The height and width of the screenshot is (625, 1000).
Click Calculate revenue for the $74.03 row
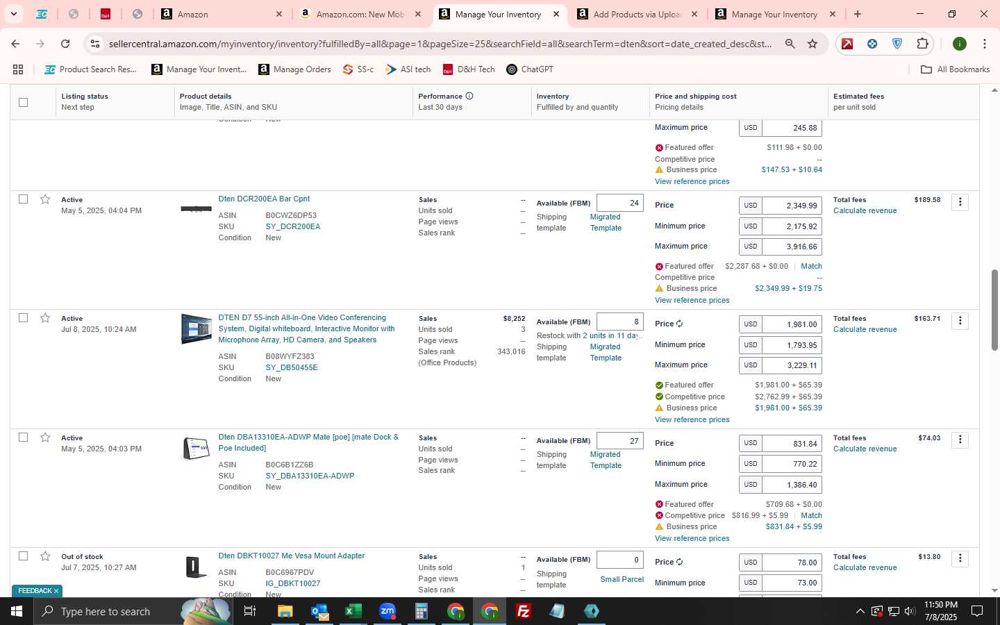(x=865, y=449)
